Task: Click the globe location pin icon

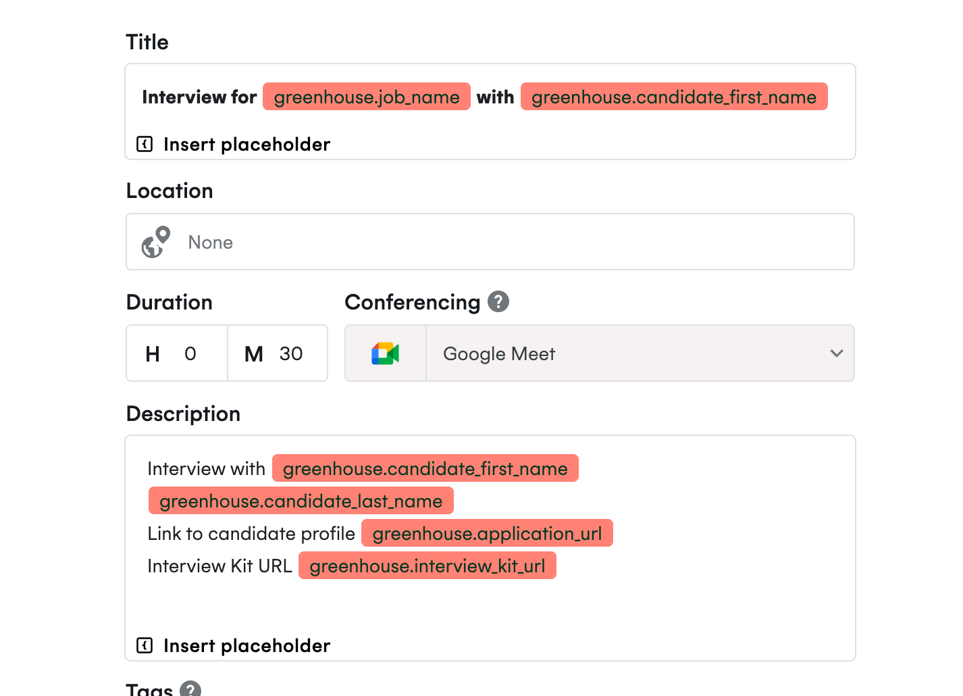Action: point(156,242)
